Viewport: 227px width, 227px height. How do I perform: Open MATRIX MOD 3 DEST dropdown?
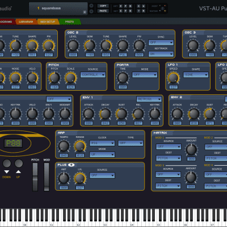point(168,186)
